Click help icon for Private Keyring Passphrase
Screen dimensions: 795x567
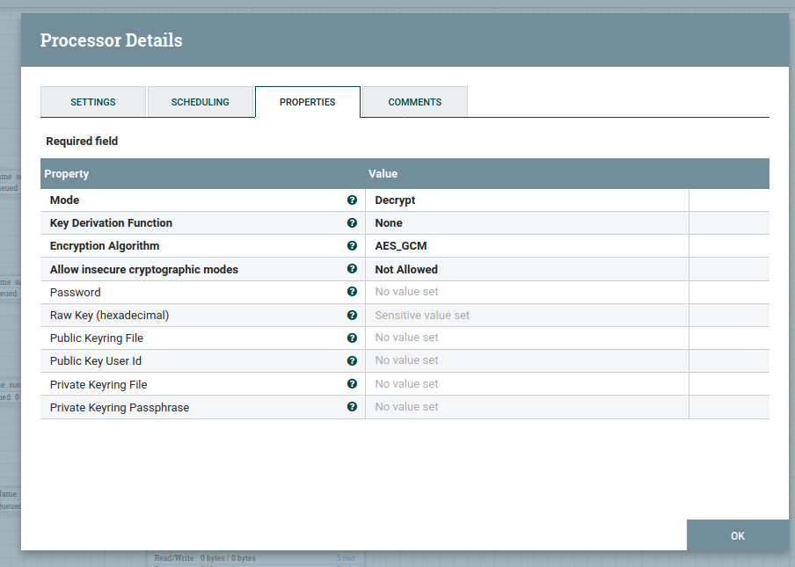click(352, 407)
